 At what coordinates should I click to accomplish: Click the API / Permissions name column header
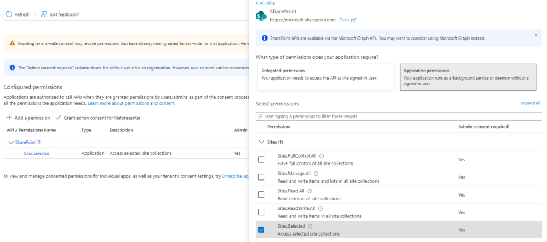(32, 130)
